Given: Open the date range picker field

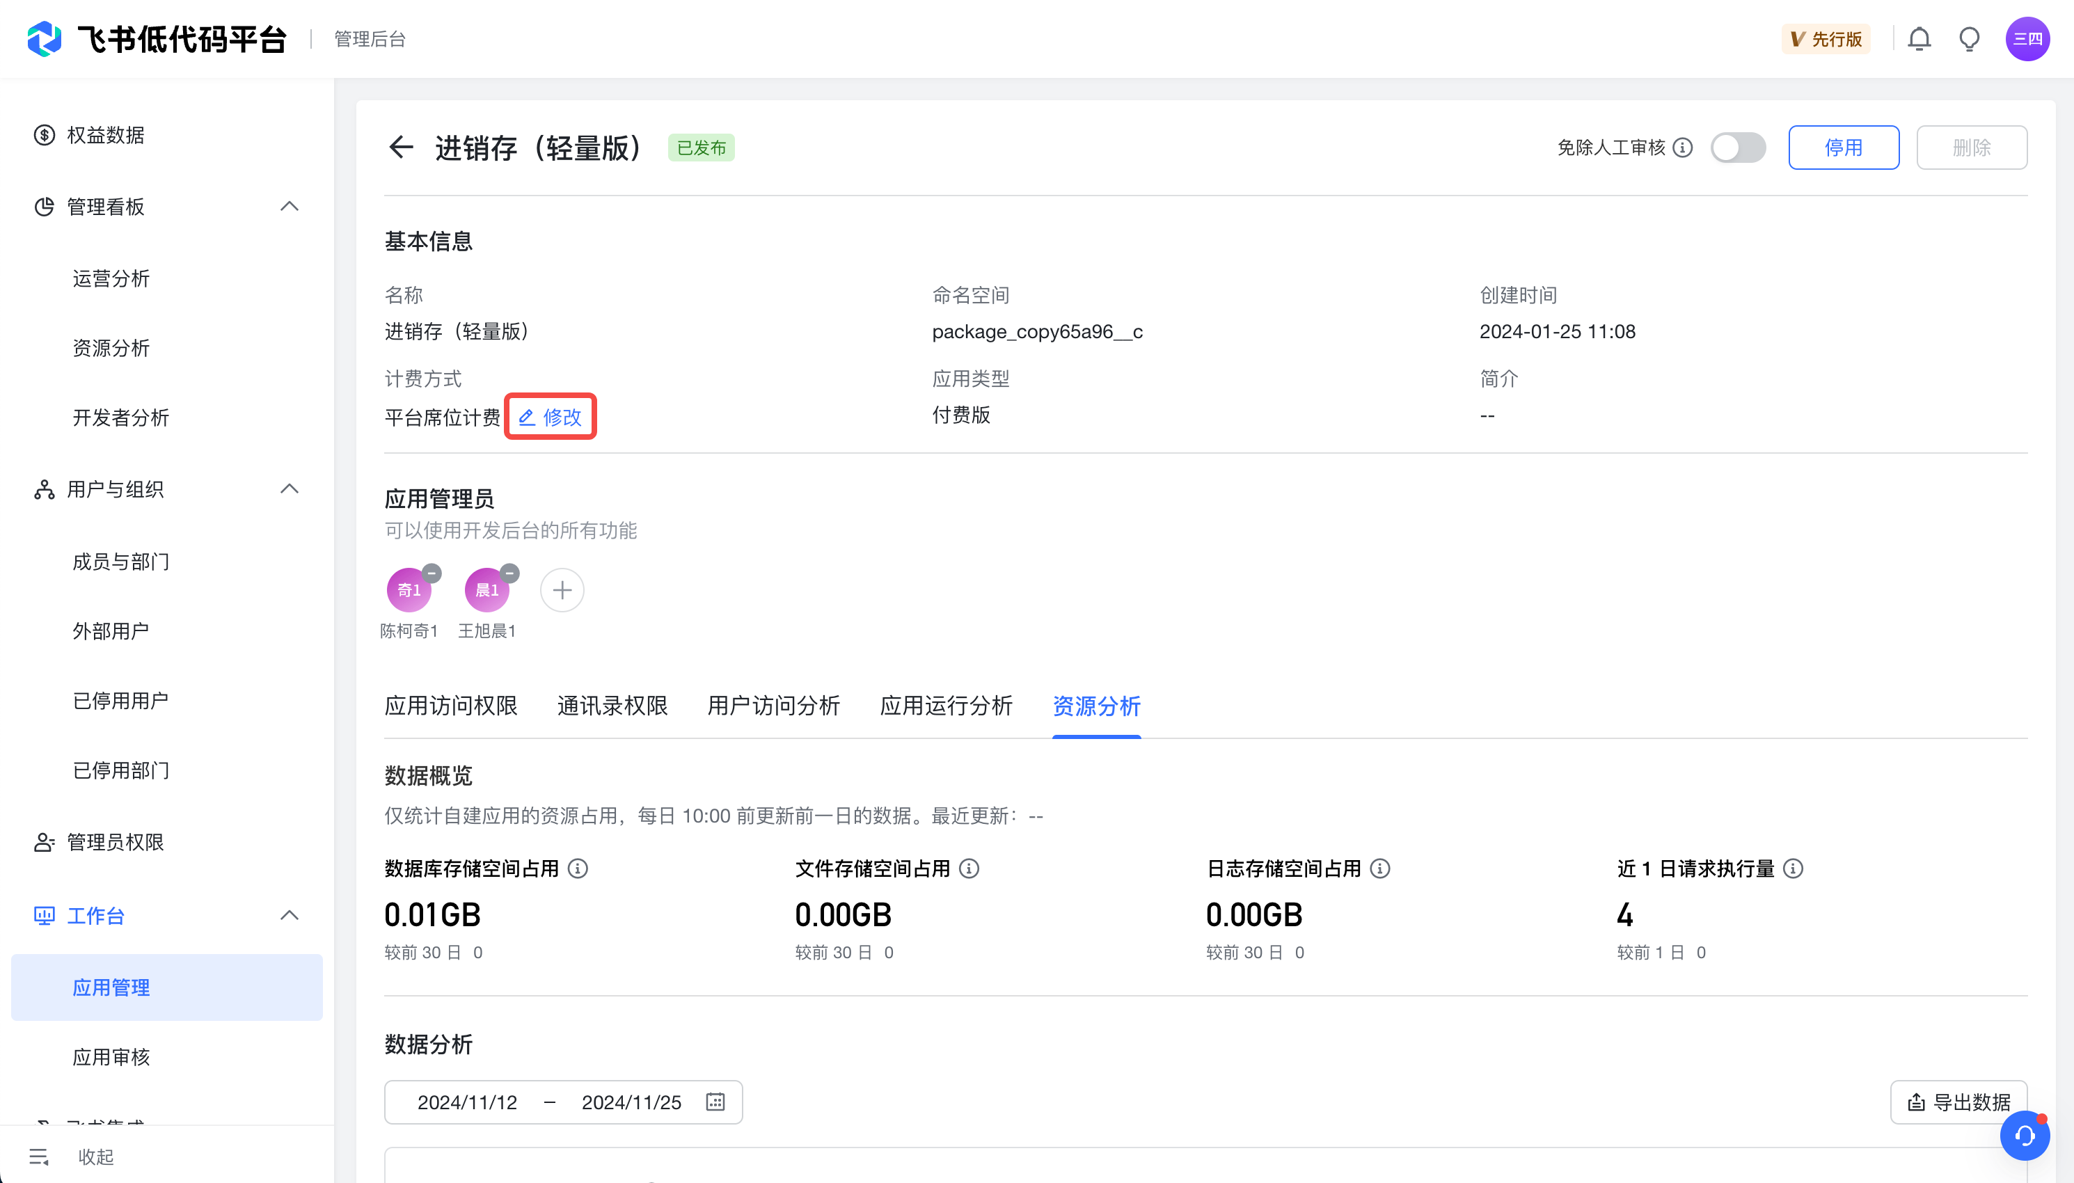Looking at the screenshot, I should pyautogui.click(x=562, y=1102).
